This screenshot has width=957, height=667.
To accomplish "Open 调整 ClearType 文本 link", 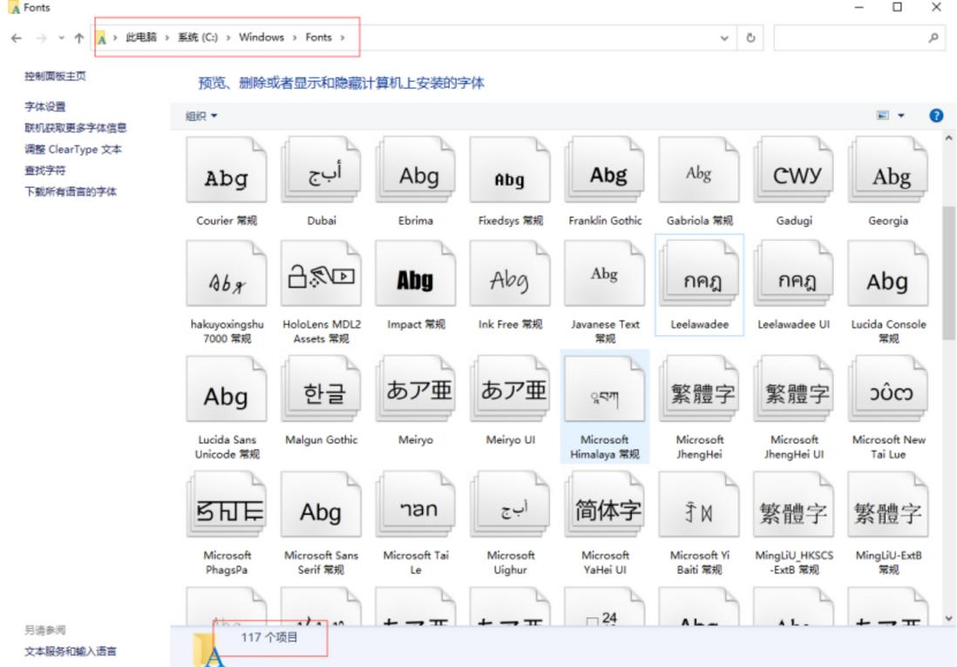I will [72, 150].
